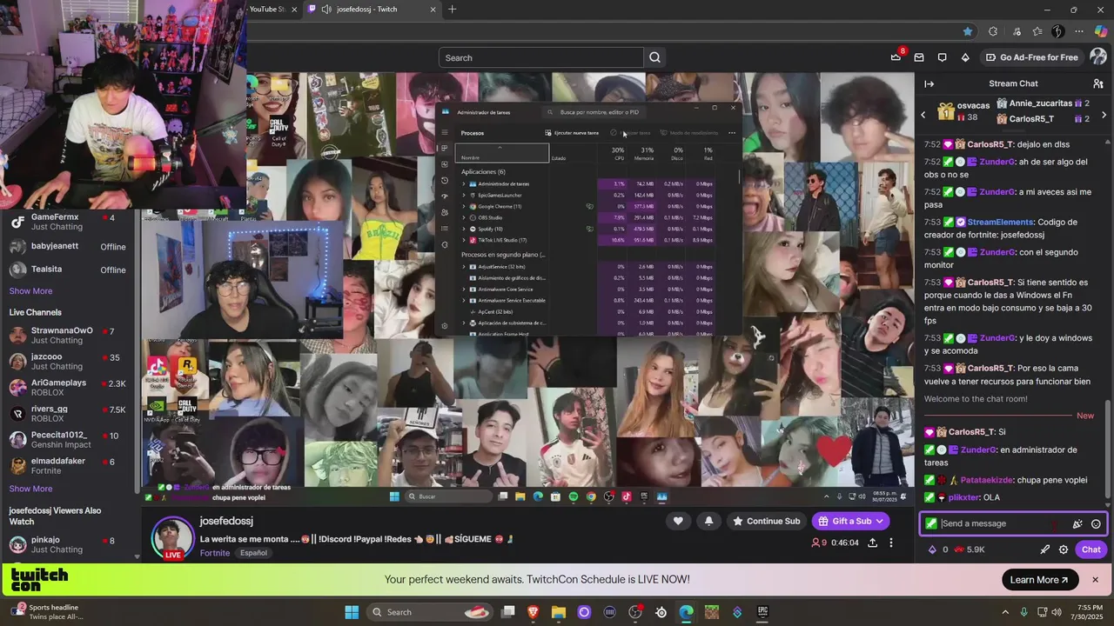Close the YouTube Studio tab

pos(293,10)
